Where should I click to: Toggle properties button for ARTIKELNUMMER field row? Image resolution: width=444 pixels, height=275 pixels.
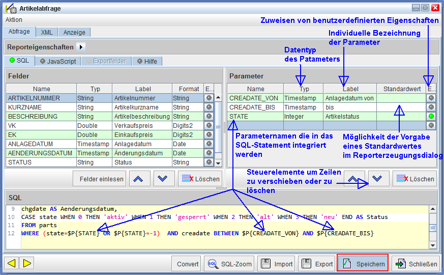click(209, 98)
